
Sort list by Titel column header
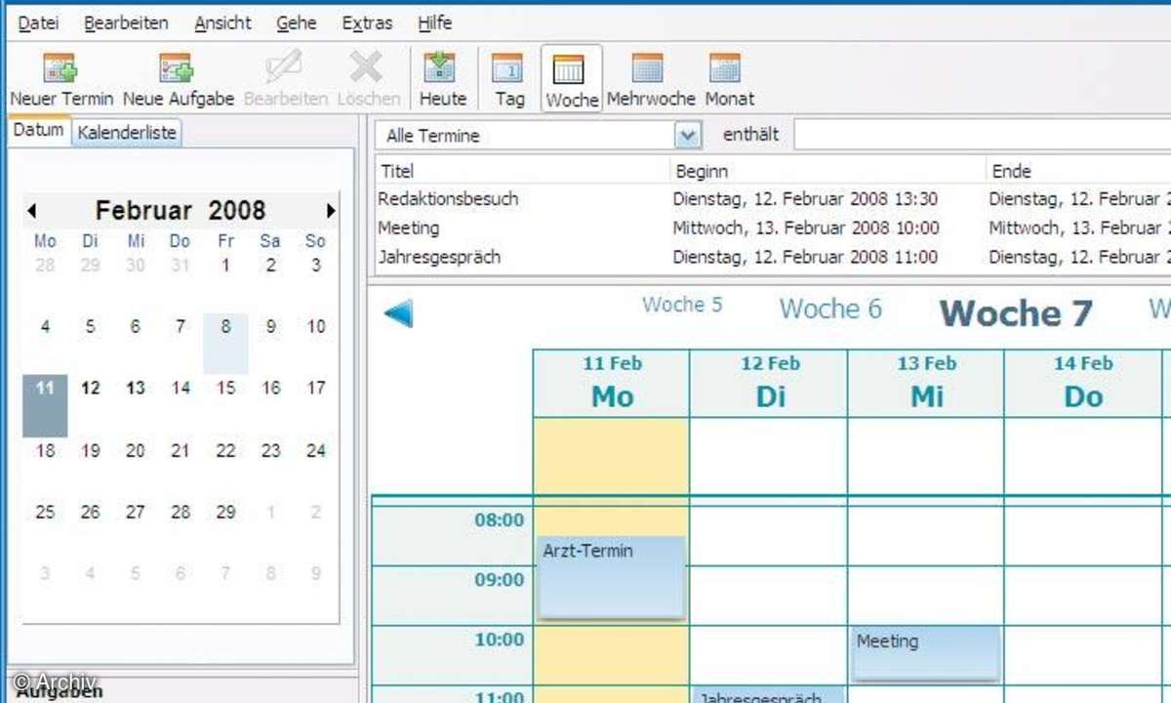(x=523, y=171)
